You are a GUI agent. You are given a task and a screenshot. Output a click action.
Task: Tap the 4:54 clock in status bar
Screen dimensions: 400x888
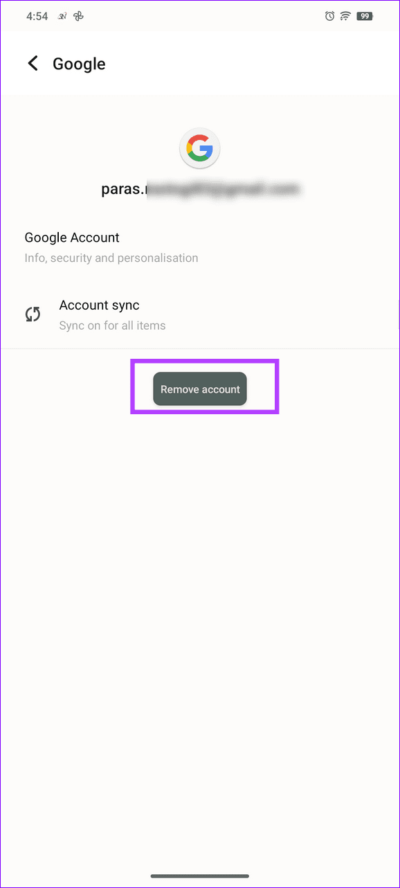pyautogui.click(x=37, y=16)
